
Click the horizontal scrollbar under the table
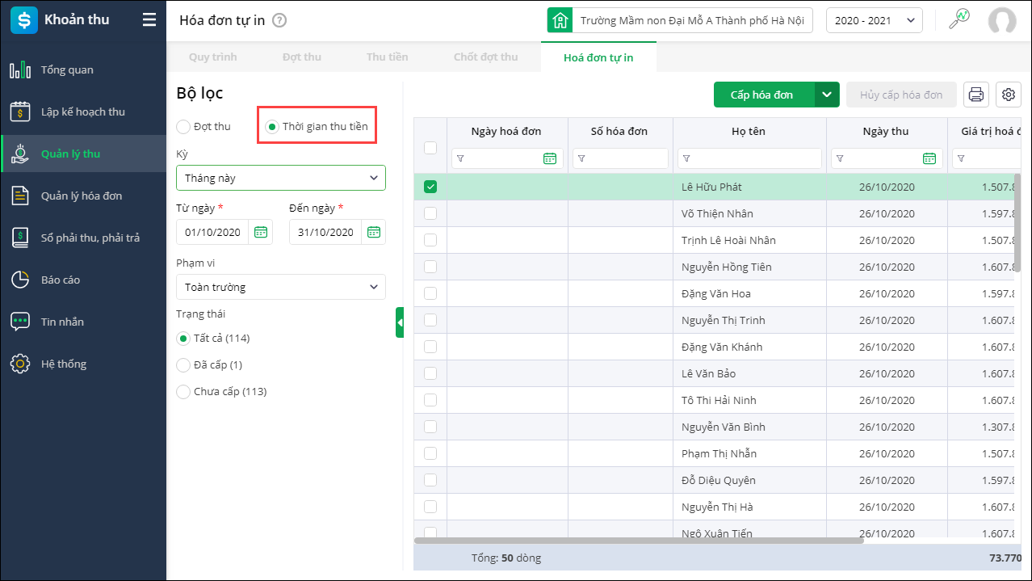pos(638,540)
